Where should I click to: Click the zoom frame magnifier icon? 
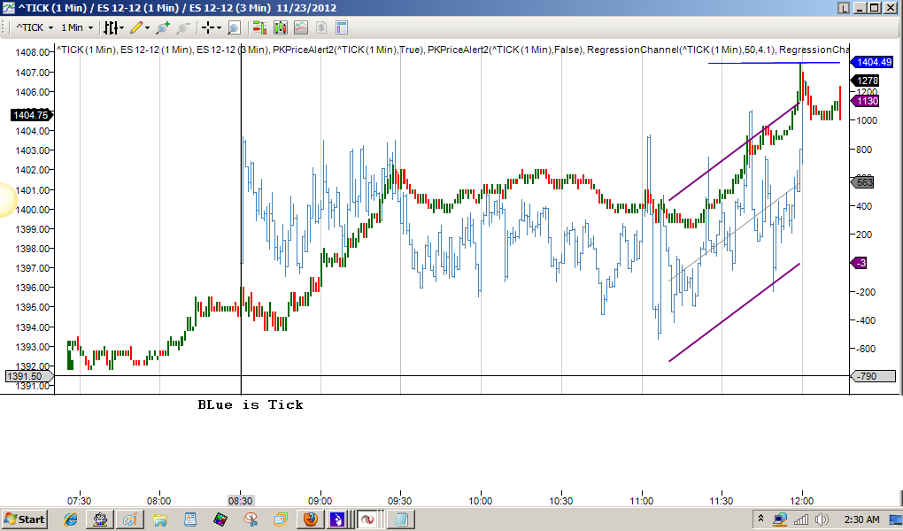coord(234,27)
